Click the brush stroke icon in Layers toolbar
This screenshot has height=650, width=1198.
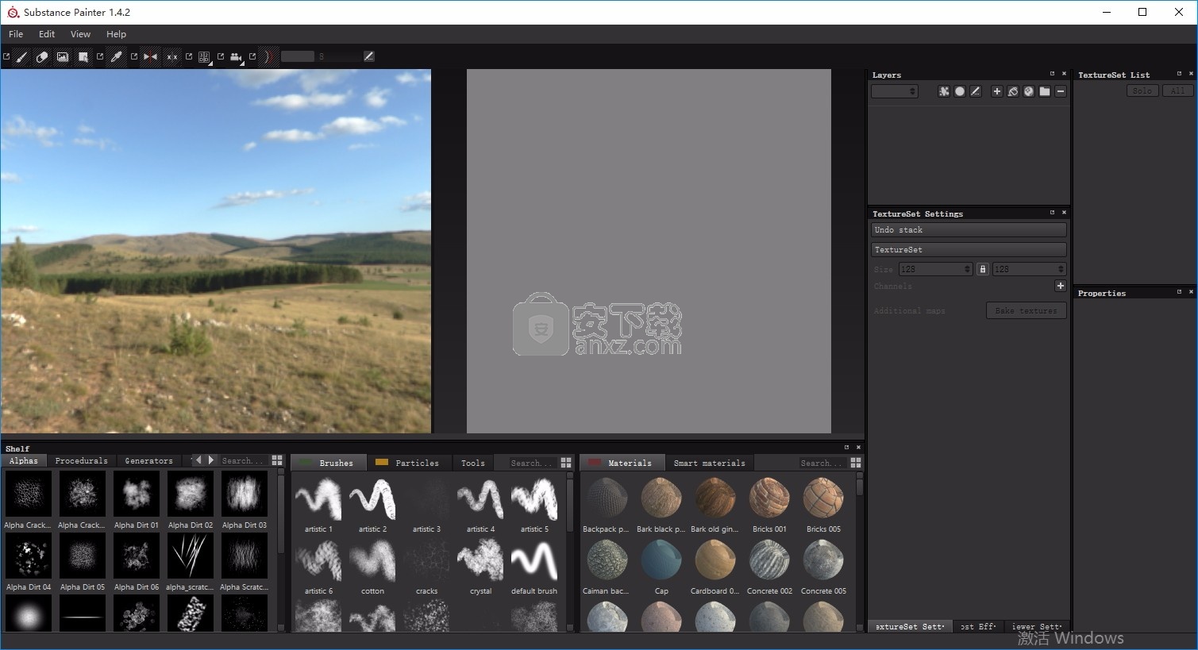[x=976, y=91]
